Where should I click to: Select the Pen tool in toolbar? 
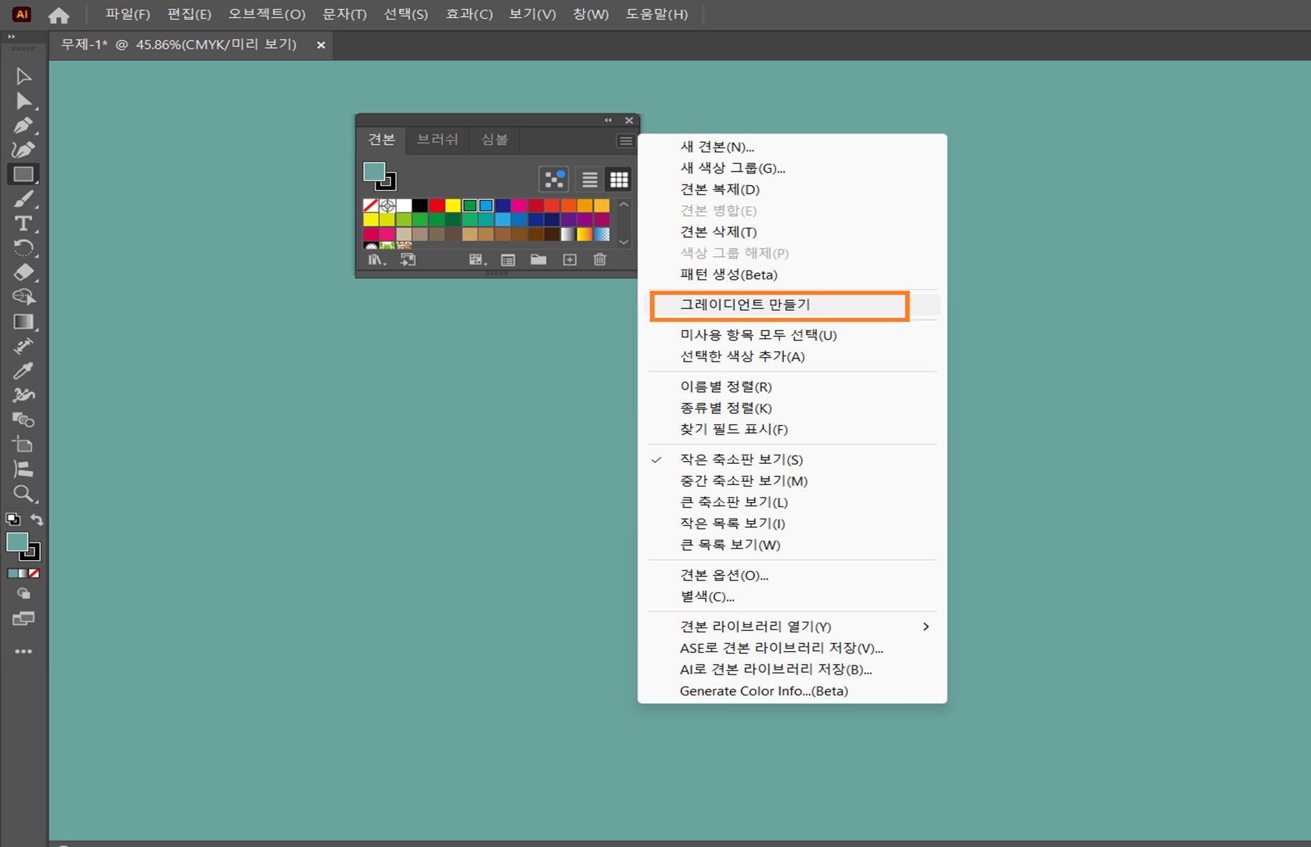click(x=23, y=126)
